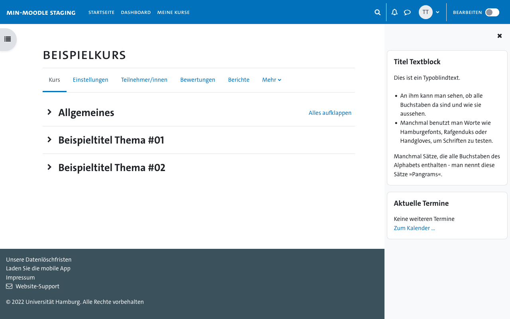
Task: Click the BEARBEITEN label text
Action: (x=467, y=12)
